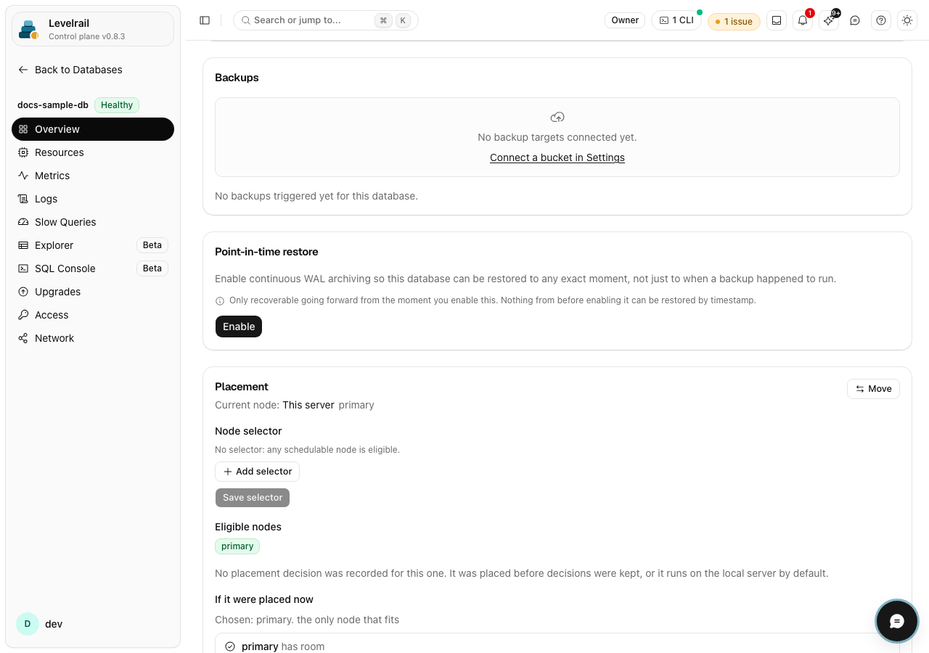
Task: Toggle the sidebar panel icon
Action: [x=205, y=20]
